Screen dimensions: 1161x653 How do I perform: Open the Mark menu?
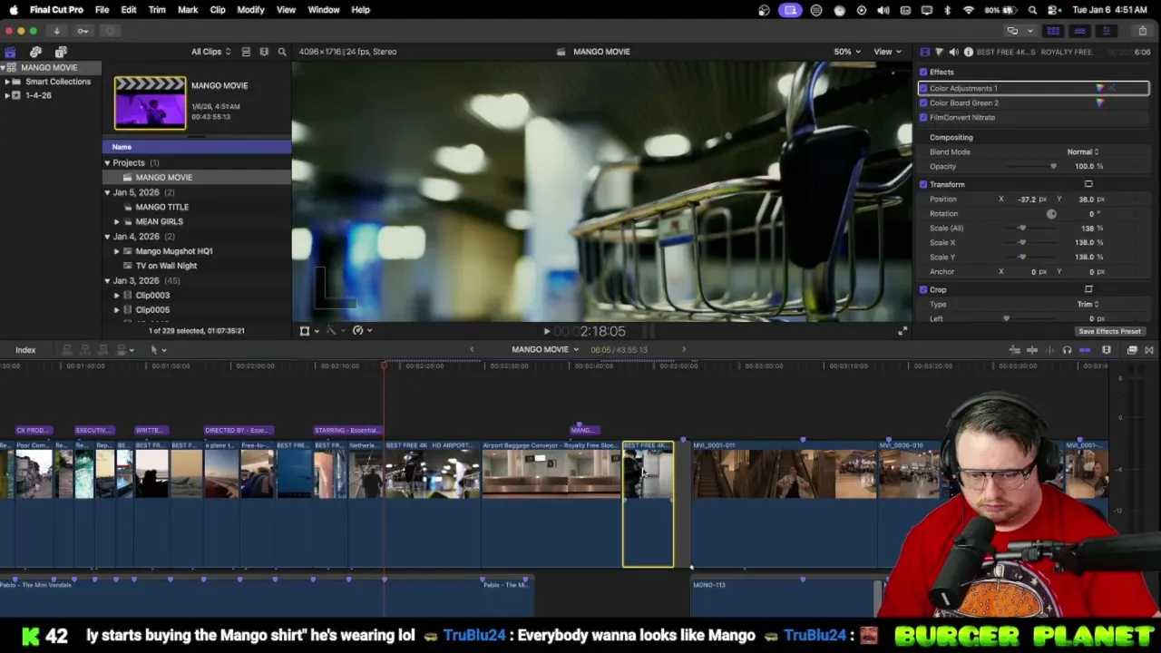(188, 10)
